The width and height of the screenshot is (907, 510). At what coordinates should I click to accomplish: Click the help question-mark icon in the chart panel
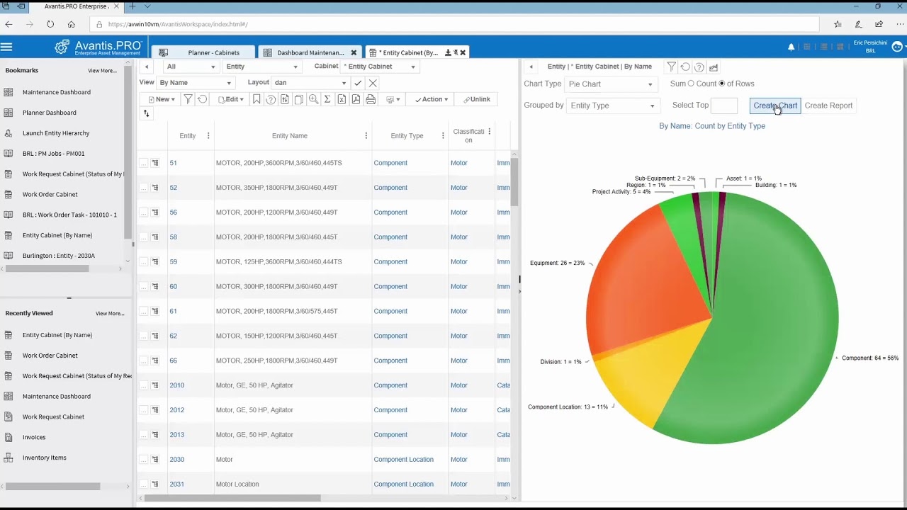tap(699, 67)
